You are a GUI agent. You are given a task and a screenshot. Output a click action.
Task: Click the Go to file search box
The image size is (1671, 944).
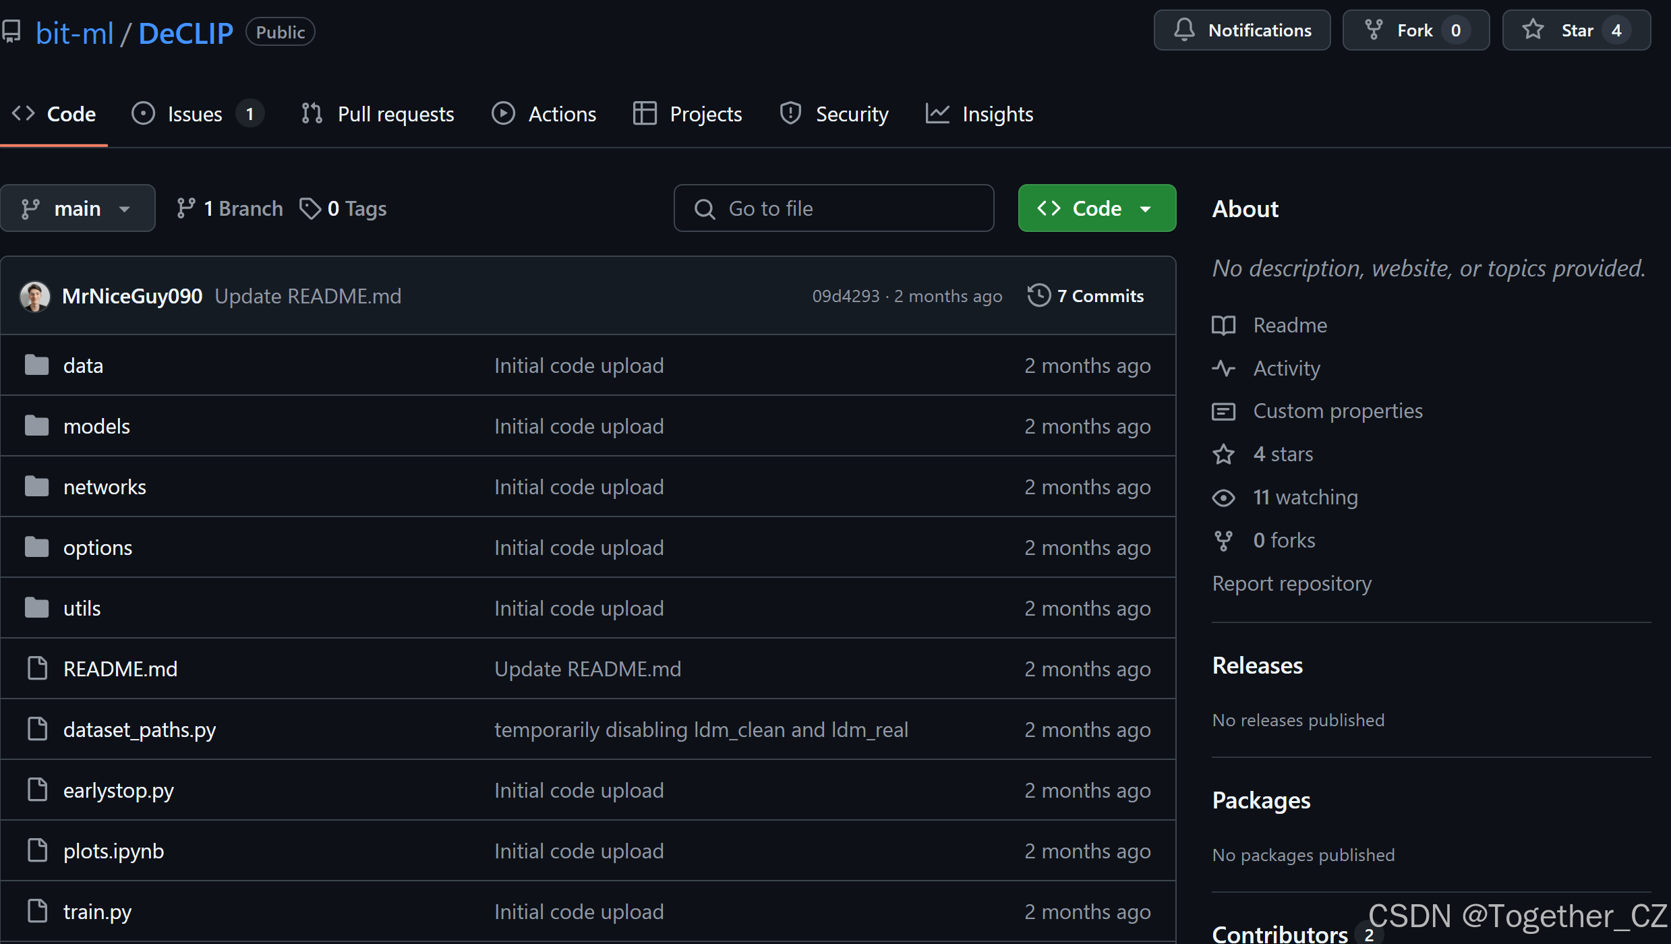(833, 208)
